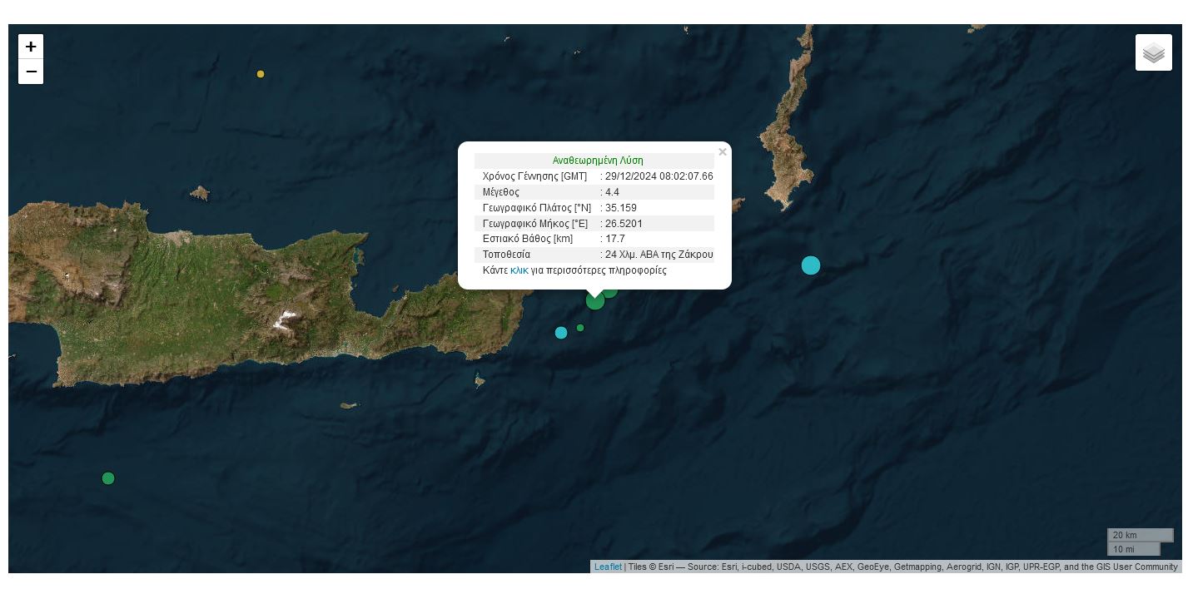Image resolution: width=1188 pixels, height=589 pixels.
Task: Click the small yellow earthquake marker
Action: pos(261,74)
